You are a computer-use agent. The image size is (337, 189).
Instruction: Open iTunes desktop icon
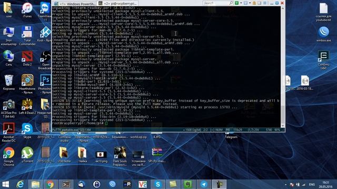pos(27,10)
